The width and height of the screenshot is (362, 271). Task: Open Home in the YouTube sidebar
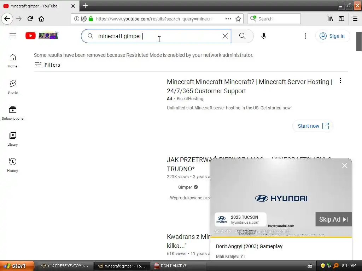coord(12,61)
